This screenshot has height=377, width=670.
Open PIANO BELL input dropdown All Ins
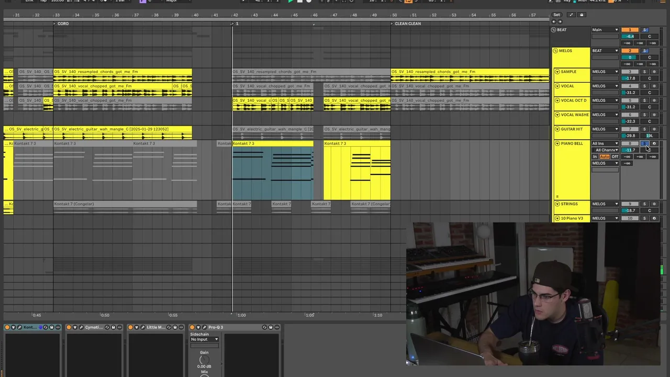[x=605, y=143]
